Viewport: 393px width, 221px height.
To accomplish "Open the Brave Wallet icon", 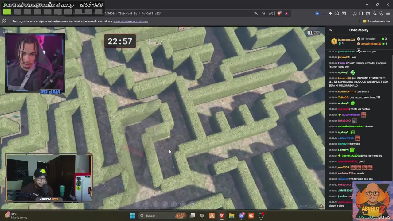I will (368, 14).
